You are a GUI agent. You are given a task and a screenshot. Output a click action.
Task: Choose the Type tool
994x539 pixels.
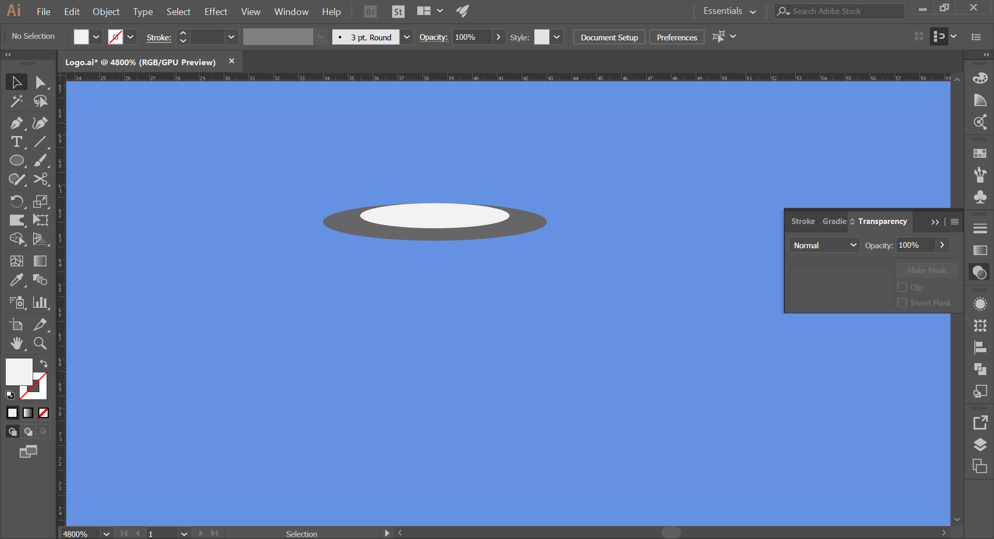coord(17,142)
